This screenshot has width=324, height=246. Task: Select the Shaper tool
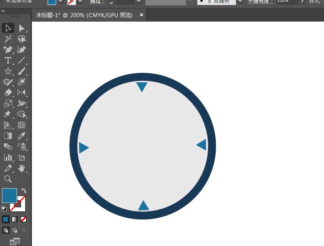pos(8,82)
